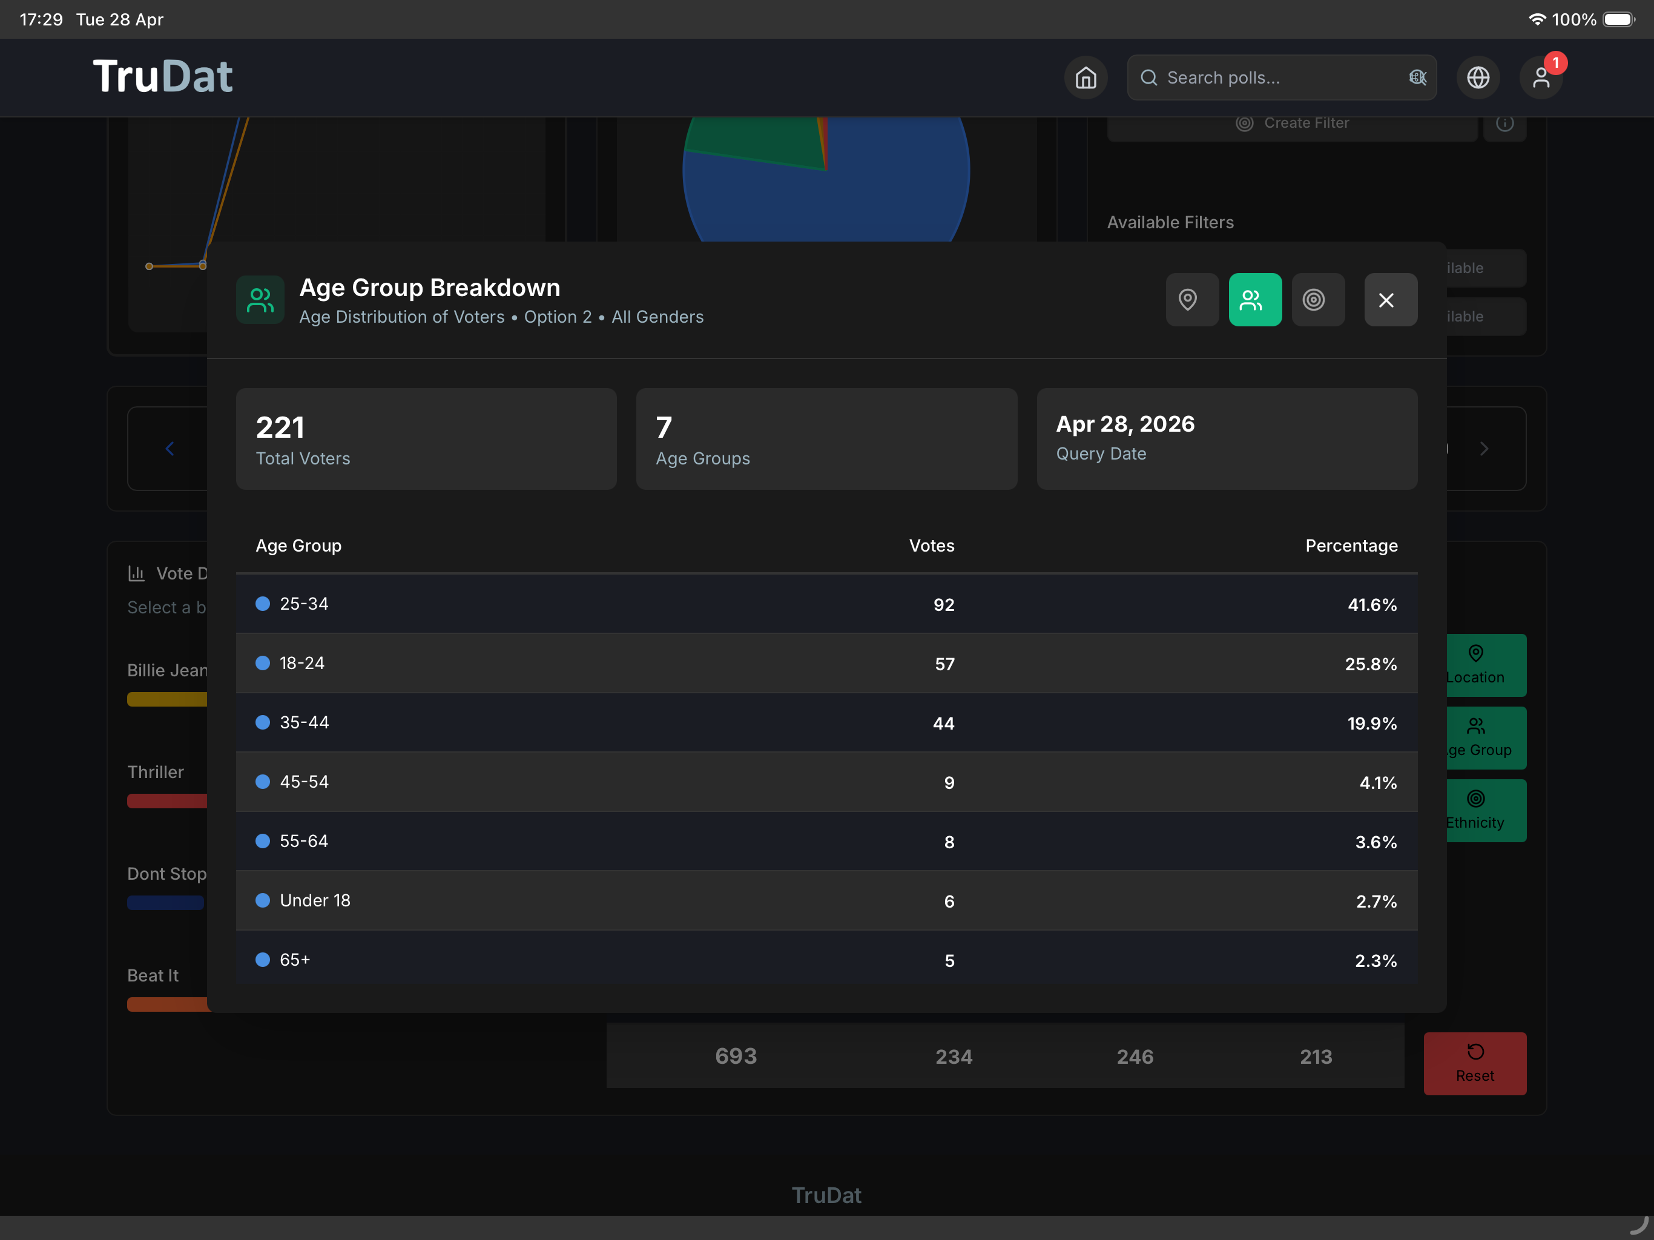Click the Ethnicity filter button behind modal

[x=1486, y=811]
